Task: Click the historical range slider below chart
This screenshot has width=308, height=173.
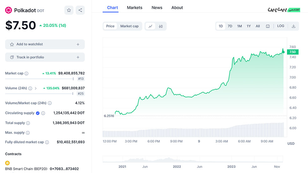Action: (192, 159)
